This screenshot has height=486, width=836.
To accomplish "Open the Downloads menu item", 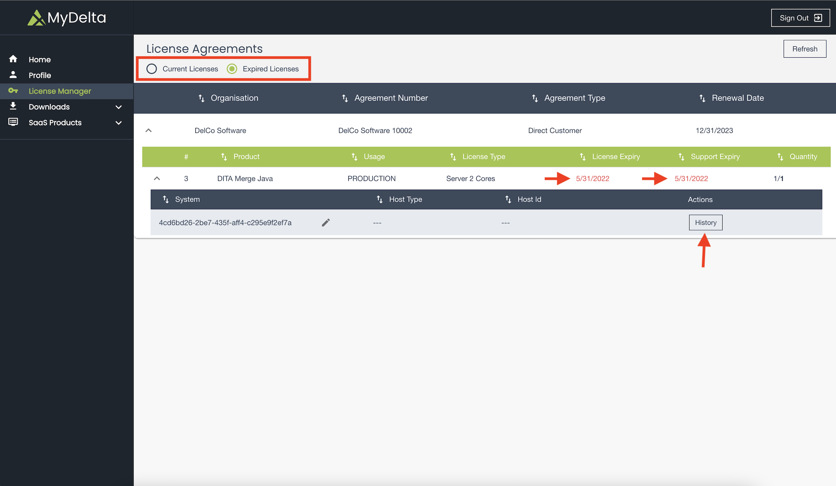I will pos(49,107).
